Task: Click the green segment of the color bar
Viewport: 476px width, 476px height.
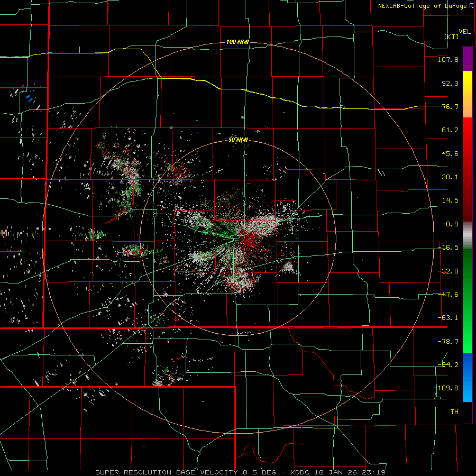Action: (x=467, y=300)
